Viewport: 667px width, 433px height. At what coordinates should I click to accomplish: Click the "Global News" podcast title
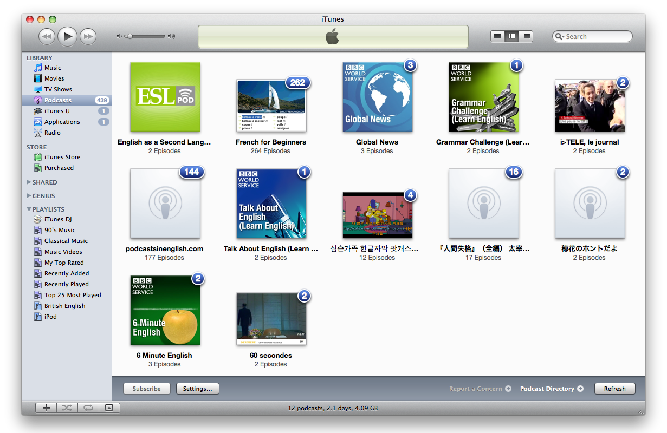coord(377,142)
